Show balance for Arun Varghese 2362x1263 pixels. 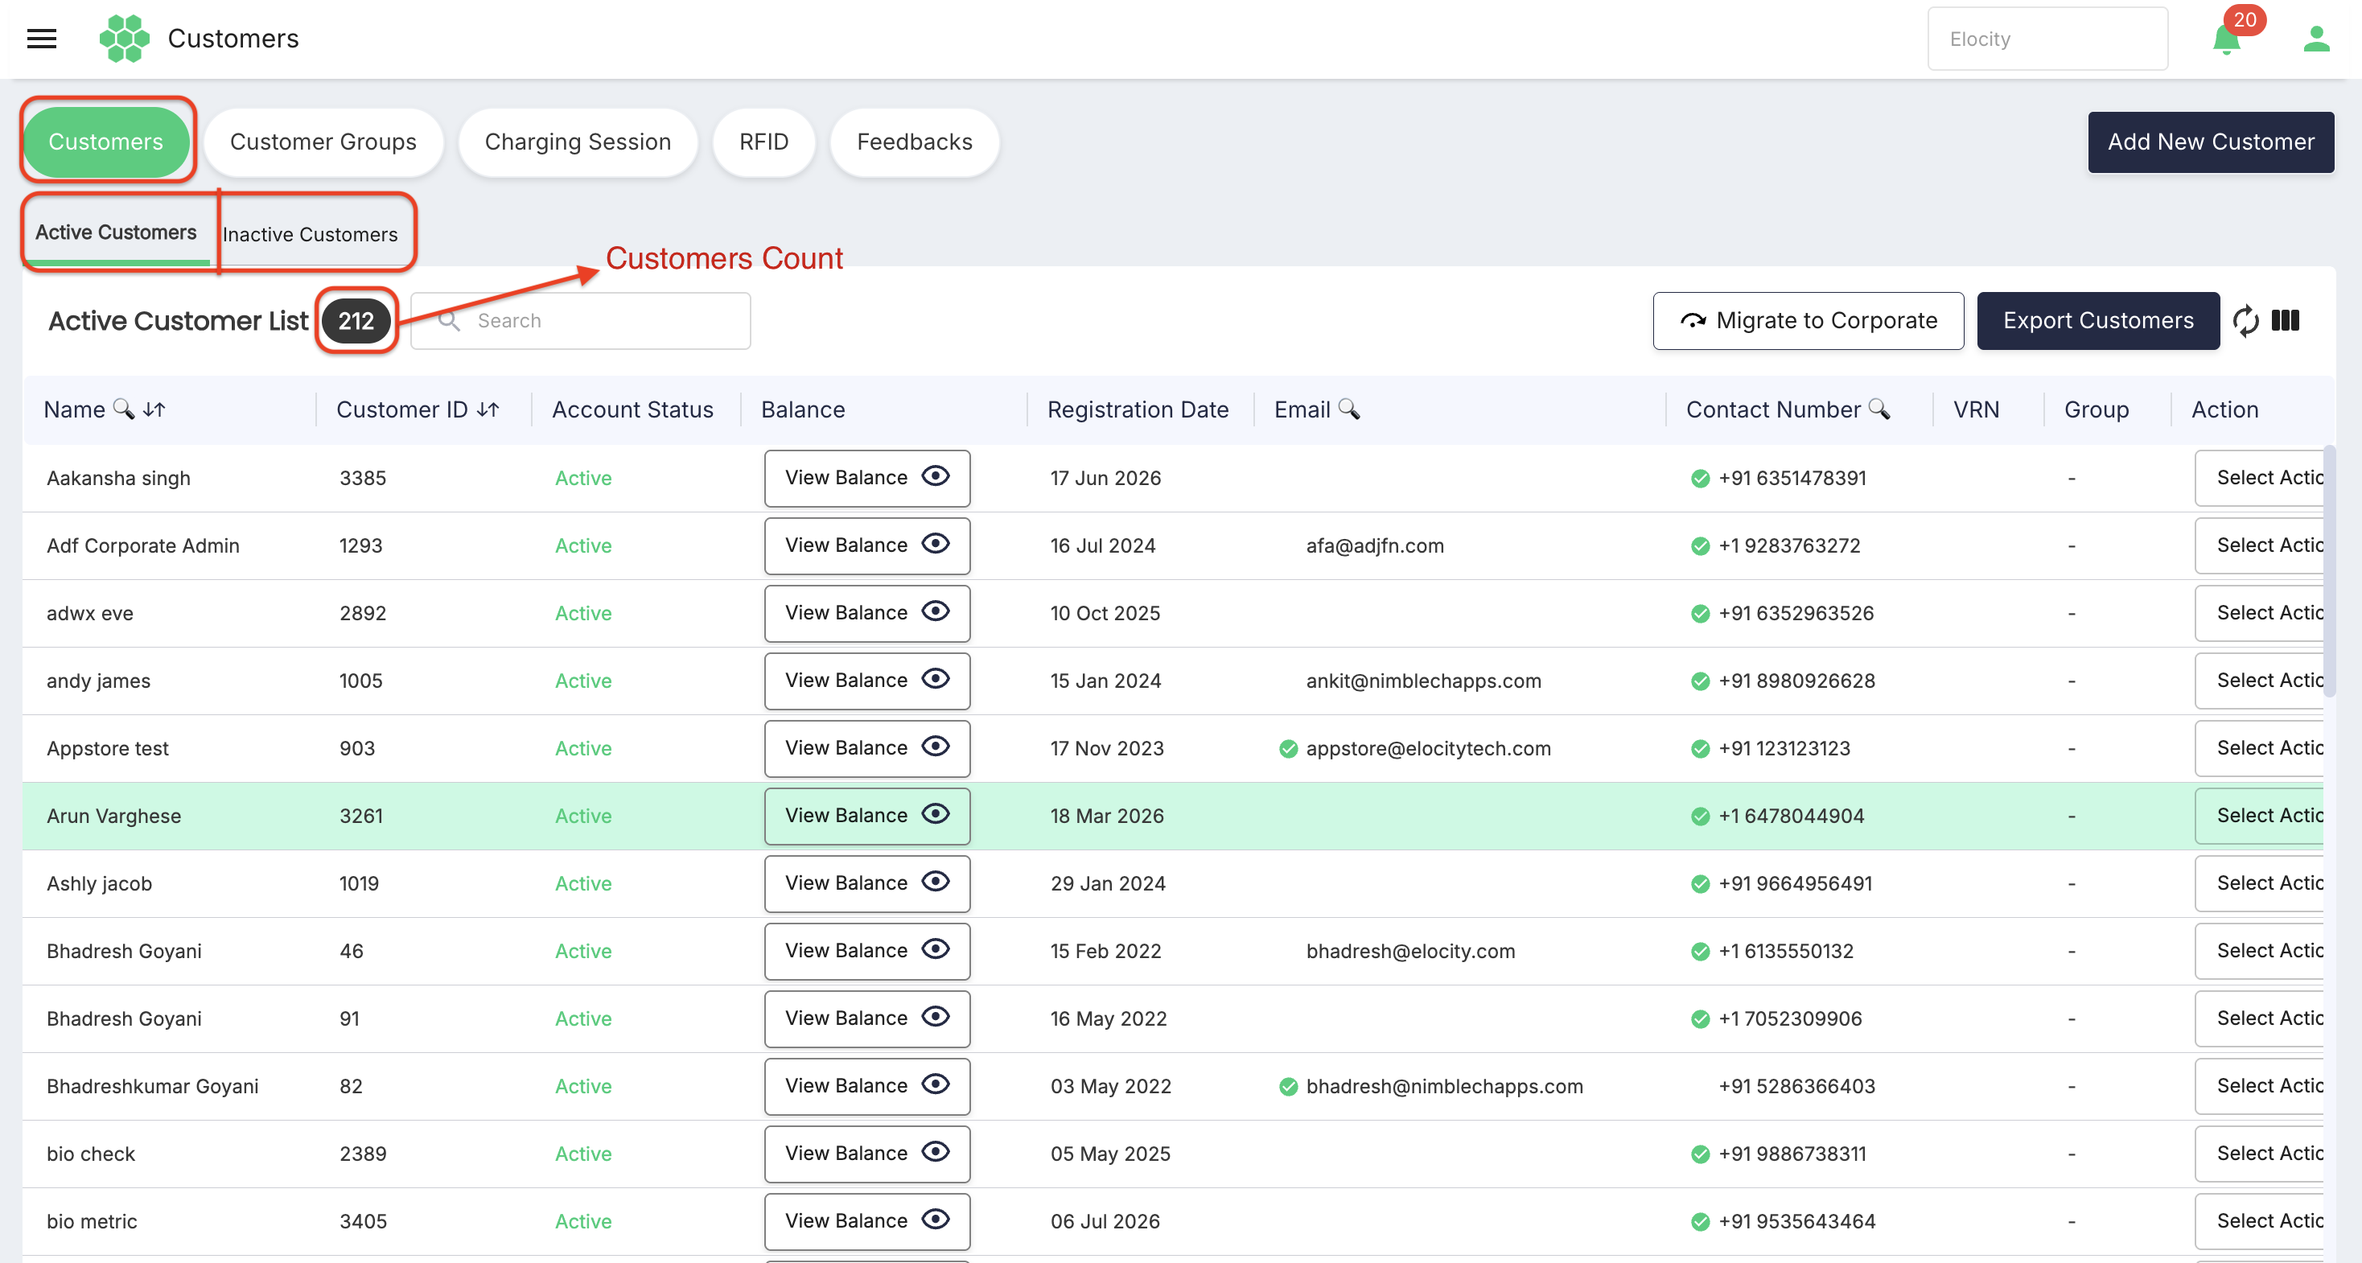click(866, 816)
